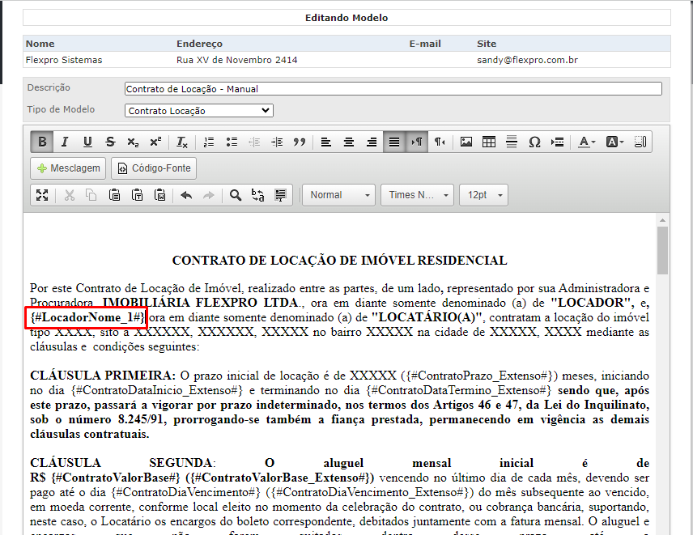Screen dimensions: 693x535
Task: Cut the selected text
Action: click(70, 195)
